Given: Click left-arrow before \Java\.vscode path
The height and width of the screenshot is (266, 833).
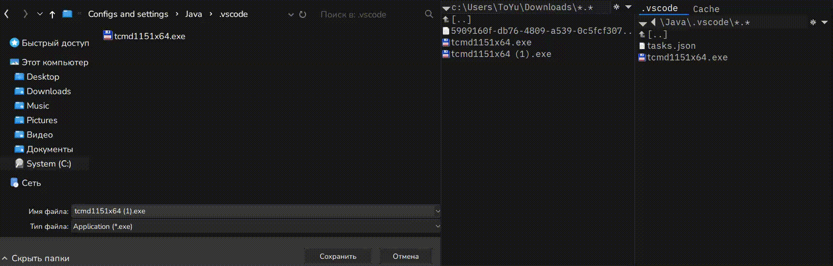Looking at the screenshot, I should click(x=653, y=22).
